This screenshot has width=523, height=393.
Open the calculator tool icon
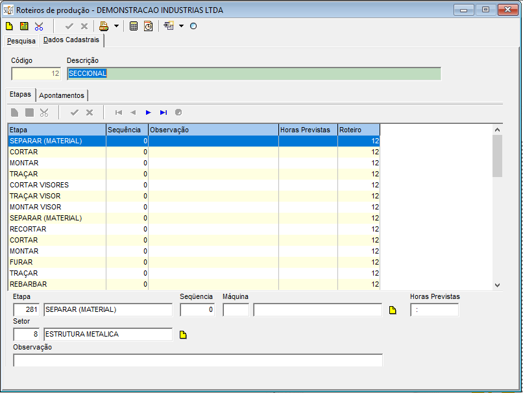(x=134, y=26)
